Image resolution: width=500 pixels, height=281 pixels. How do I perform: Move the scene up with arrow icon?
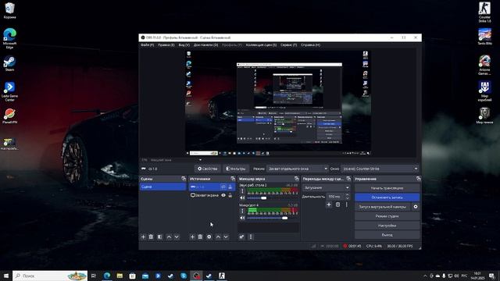tap(169, 237)
